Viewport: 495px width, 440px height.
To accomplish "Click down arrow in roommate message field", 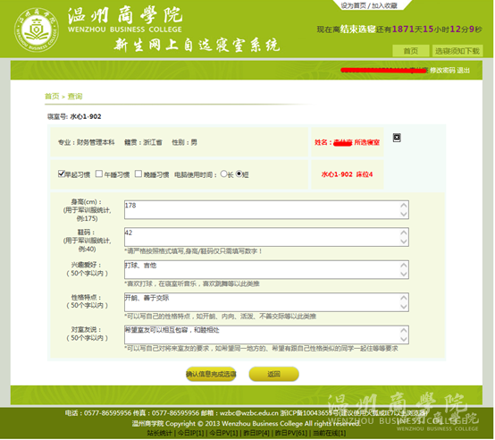I will click(404, 339).
